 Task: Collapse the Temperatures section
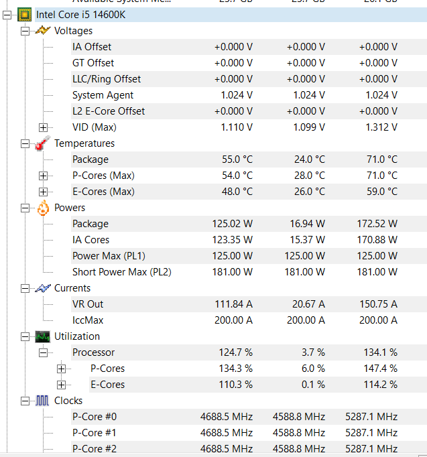coord(25,143)
